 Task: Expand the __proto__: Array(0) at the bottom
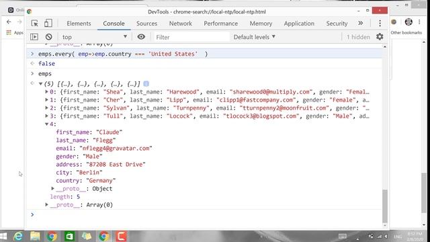[46, 204]
